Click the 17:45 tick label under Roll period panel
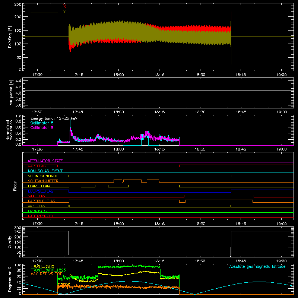This screenshot has height=298, width=298. (78, 112)
